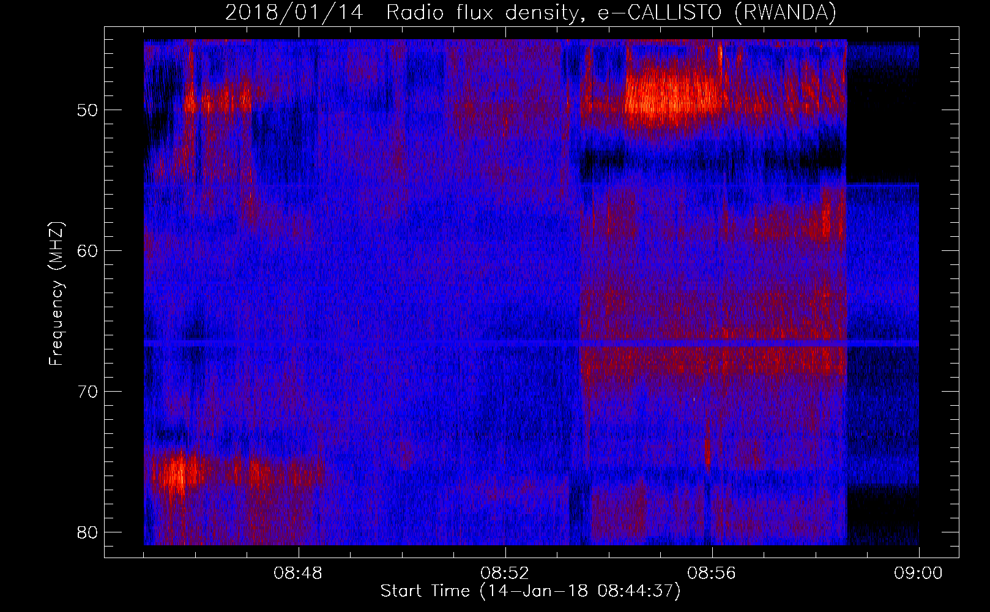Click the 50 frequency tick label
990x612 pixels.
click(x=88, y=110)
